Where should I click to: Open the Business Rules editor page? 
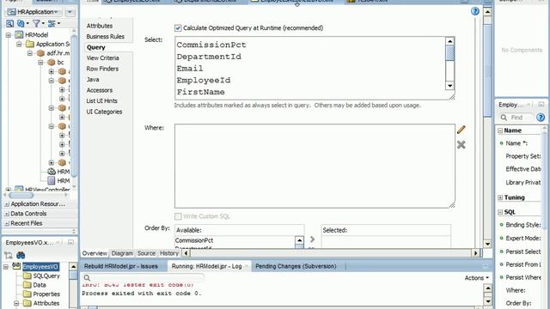tap(105, 36)
